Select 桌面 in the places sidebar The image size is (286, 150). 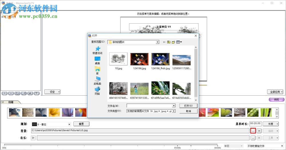tap(98, 60)
